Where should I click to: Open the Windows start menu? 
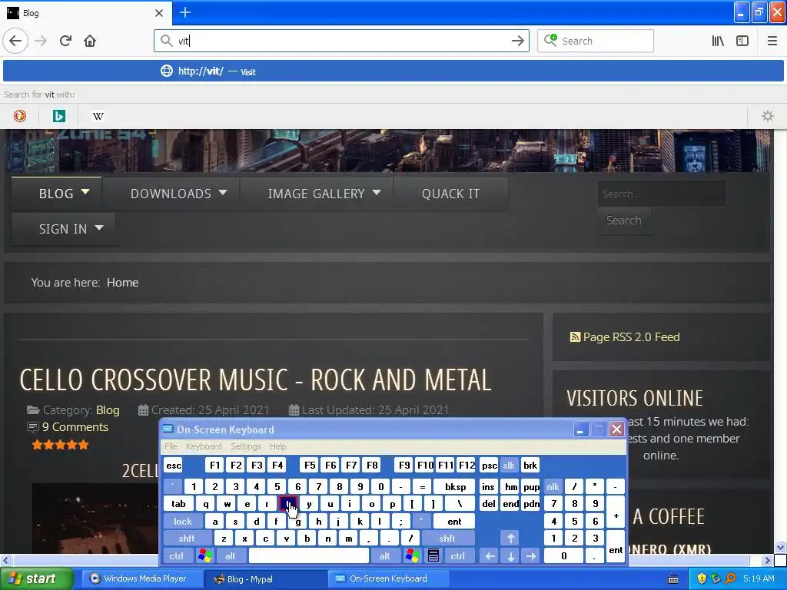point(35,578)
